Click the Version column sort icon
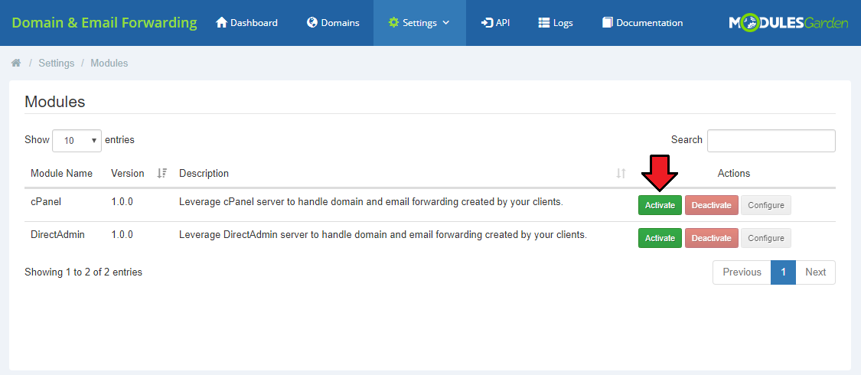 coord(161,174)
